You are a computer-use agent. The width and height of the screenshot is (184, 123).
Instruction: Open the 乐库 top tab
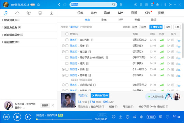pyautogui.click(x=80, y=13)
